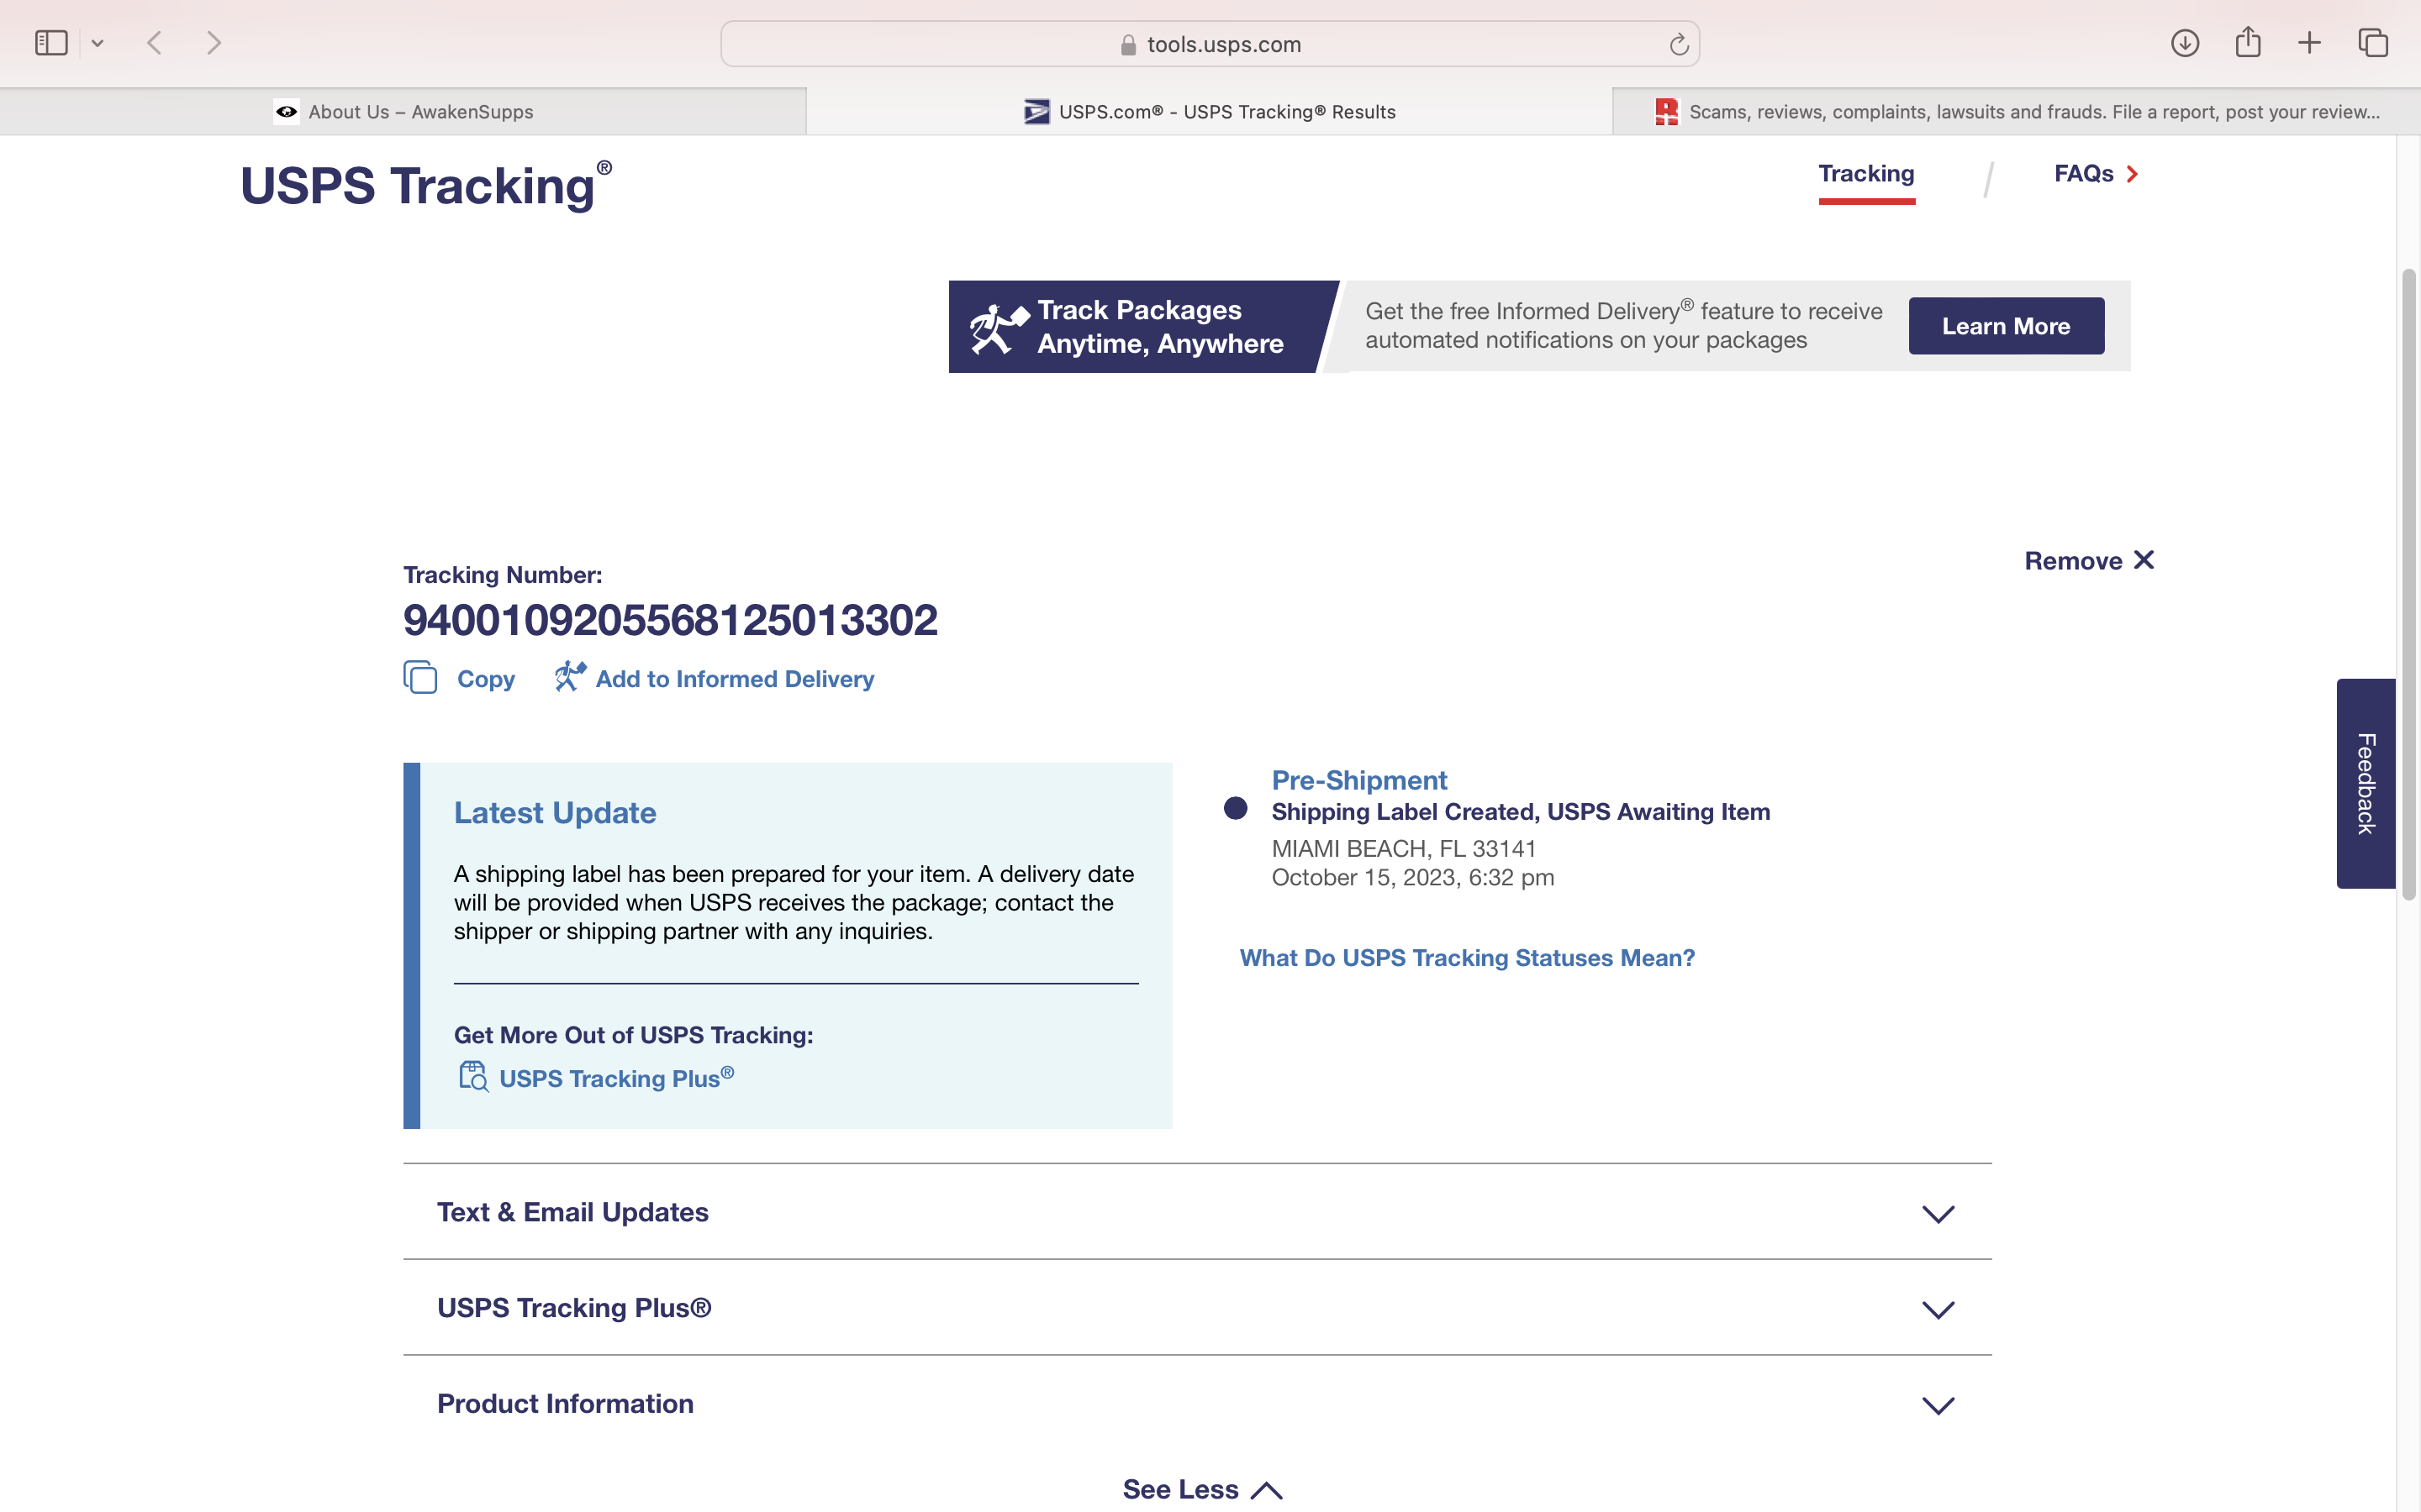The height and width of the screenshot is (1512, 2421).
Task: Click the red FAQs chevron arrow
Action: coord(2132,174)
